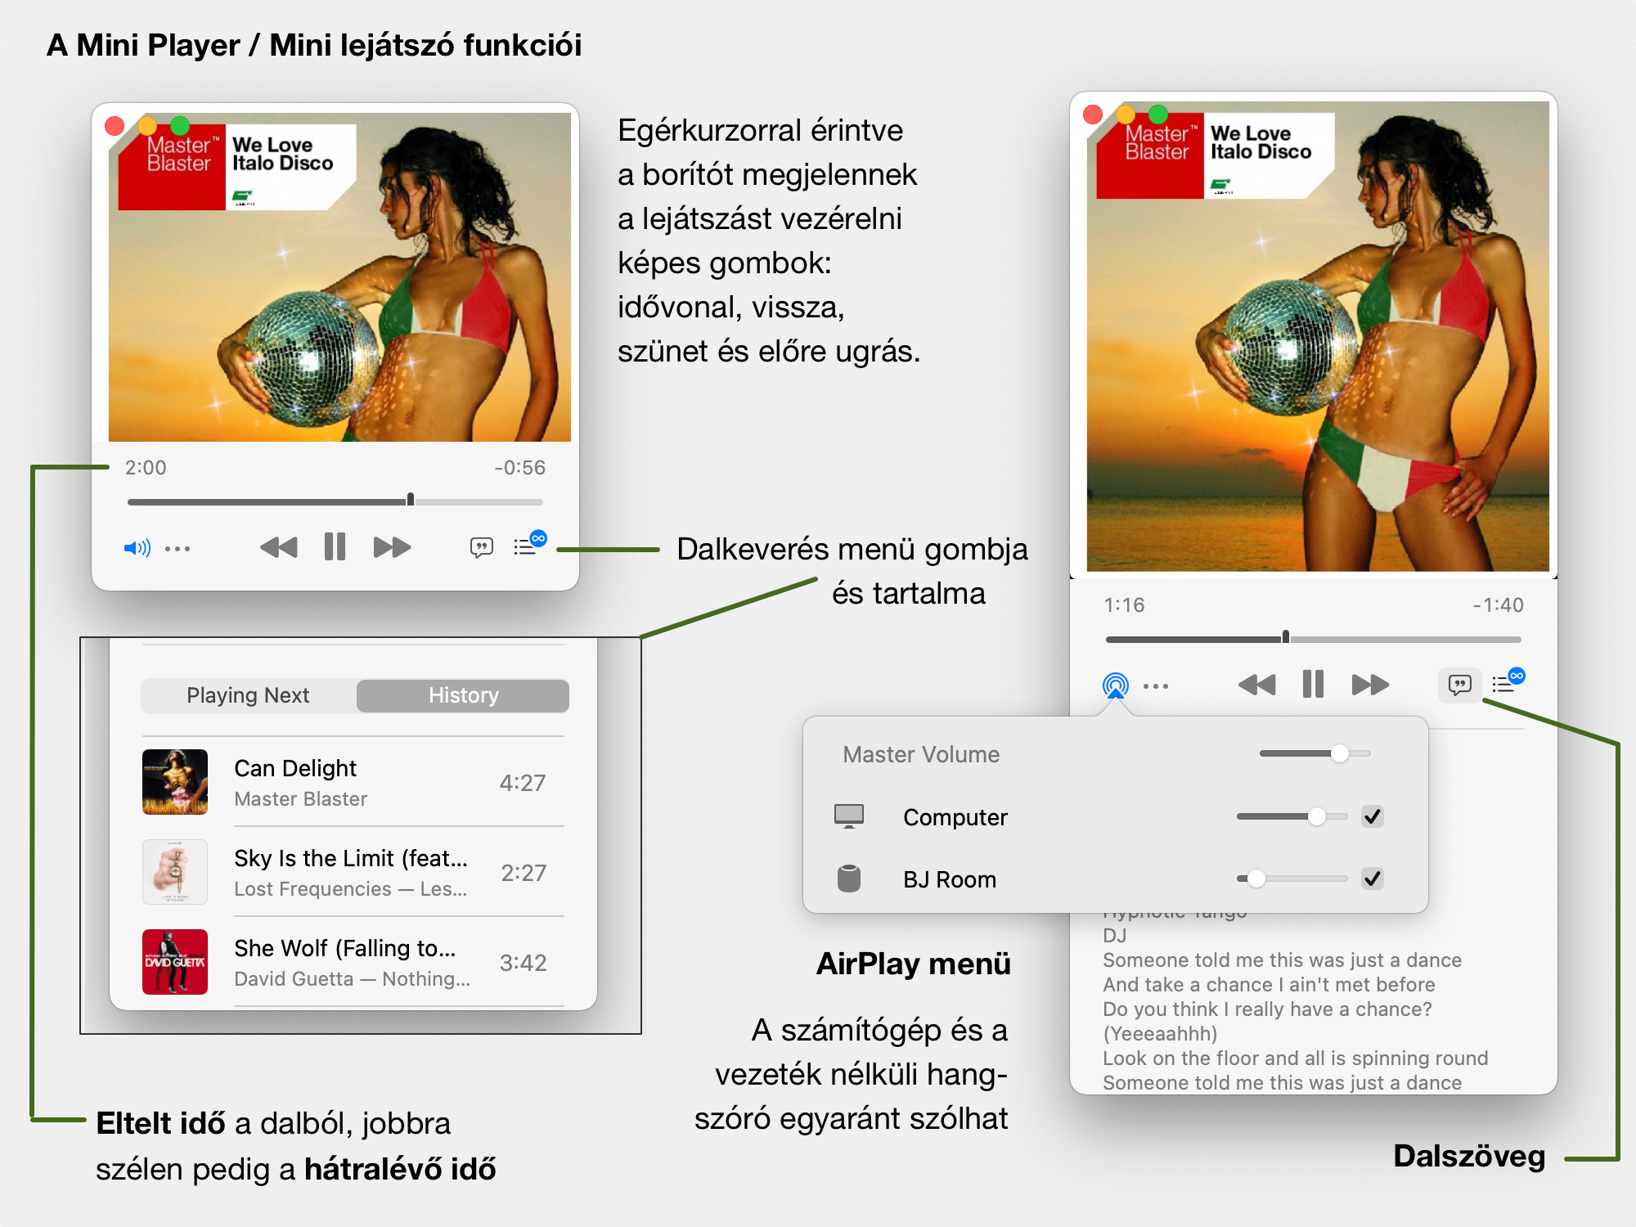Select Sky Is the Limit track row
Image resolution: width=1636 pixels, height=1227 pixels.
353,872
